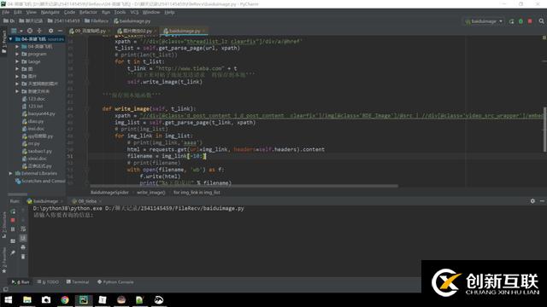Open the File menu

6,12
